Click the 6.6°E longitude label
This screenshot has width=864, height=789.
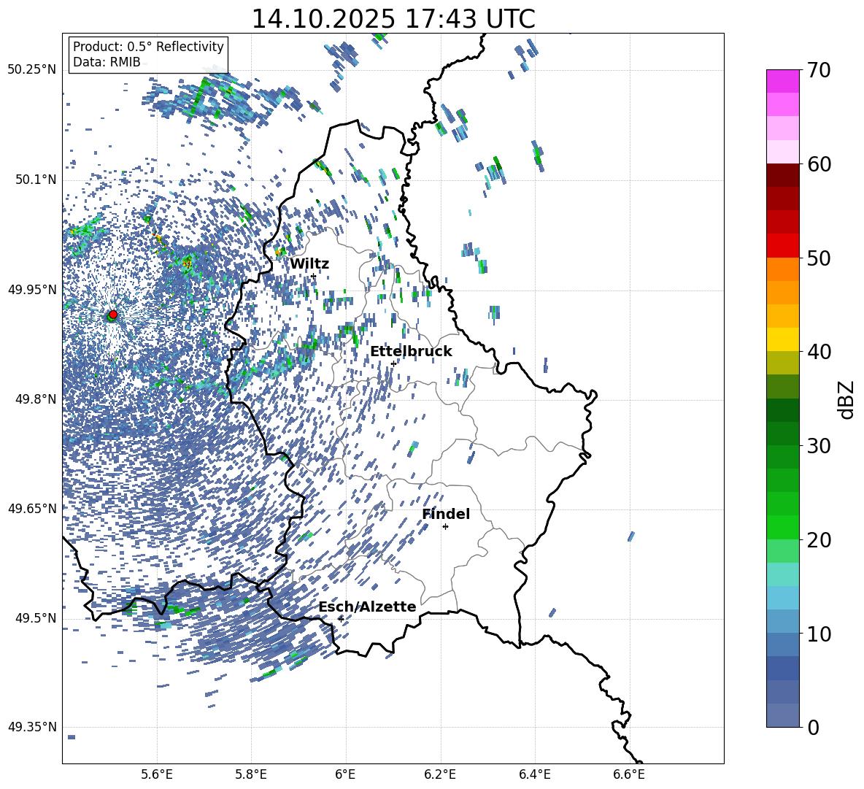click(629, 774)
